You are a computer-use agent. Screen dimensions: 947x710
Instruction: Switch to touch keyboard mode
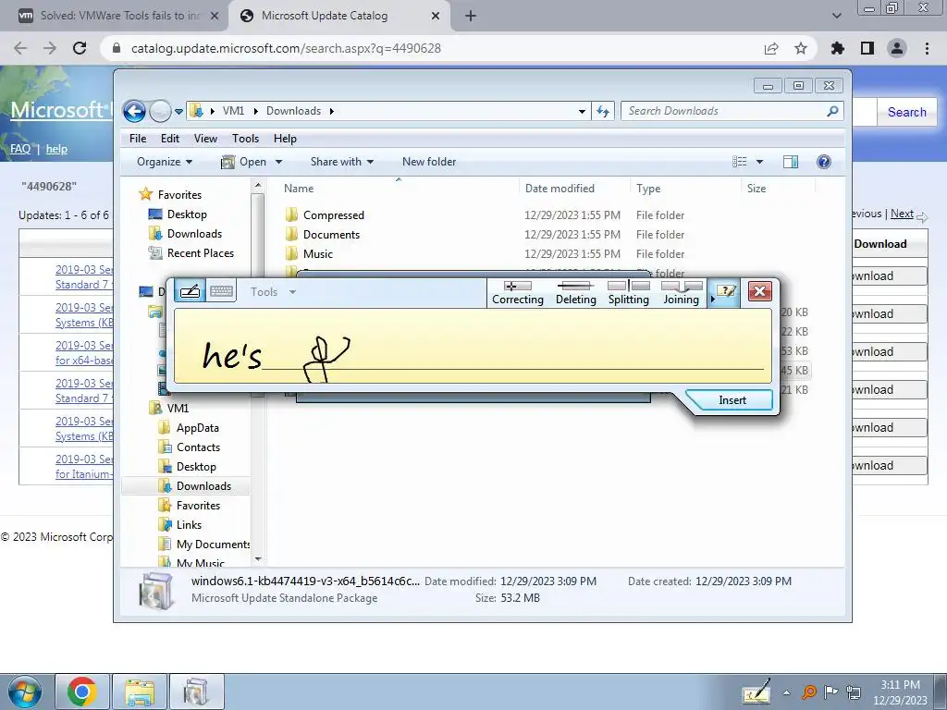click(x=221, y=291)
